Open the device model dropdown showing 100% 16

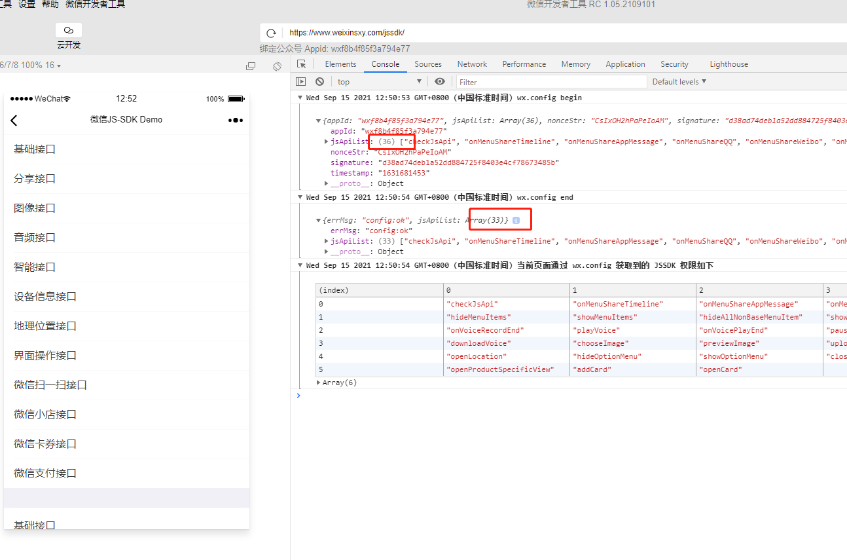31,65
